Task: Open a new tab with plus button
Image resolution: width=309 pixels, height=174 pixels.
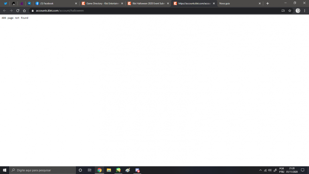Action: click(267, 3)
